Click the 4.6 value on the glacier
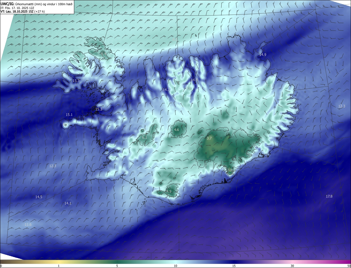This screenshot has height=268, width=351. click(177, 130)
